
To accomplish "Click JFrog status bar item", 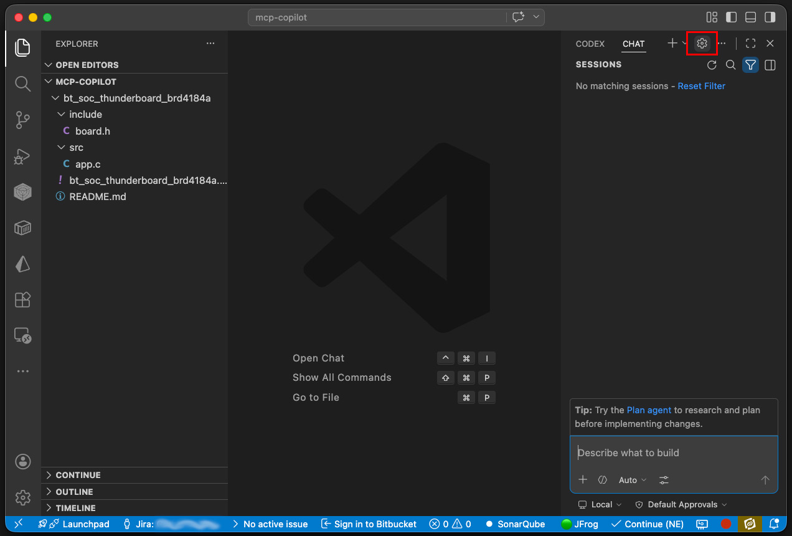I will pyautogui.click(x=580, y=524).
